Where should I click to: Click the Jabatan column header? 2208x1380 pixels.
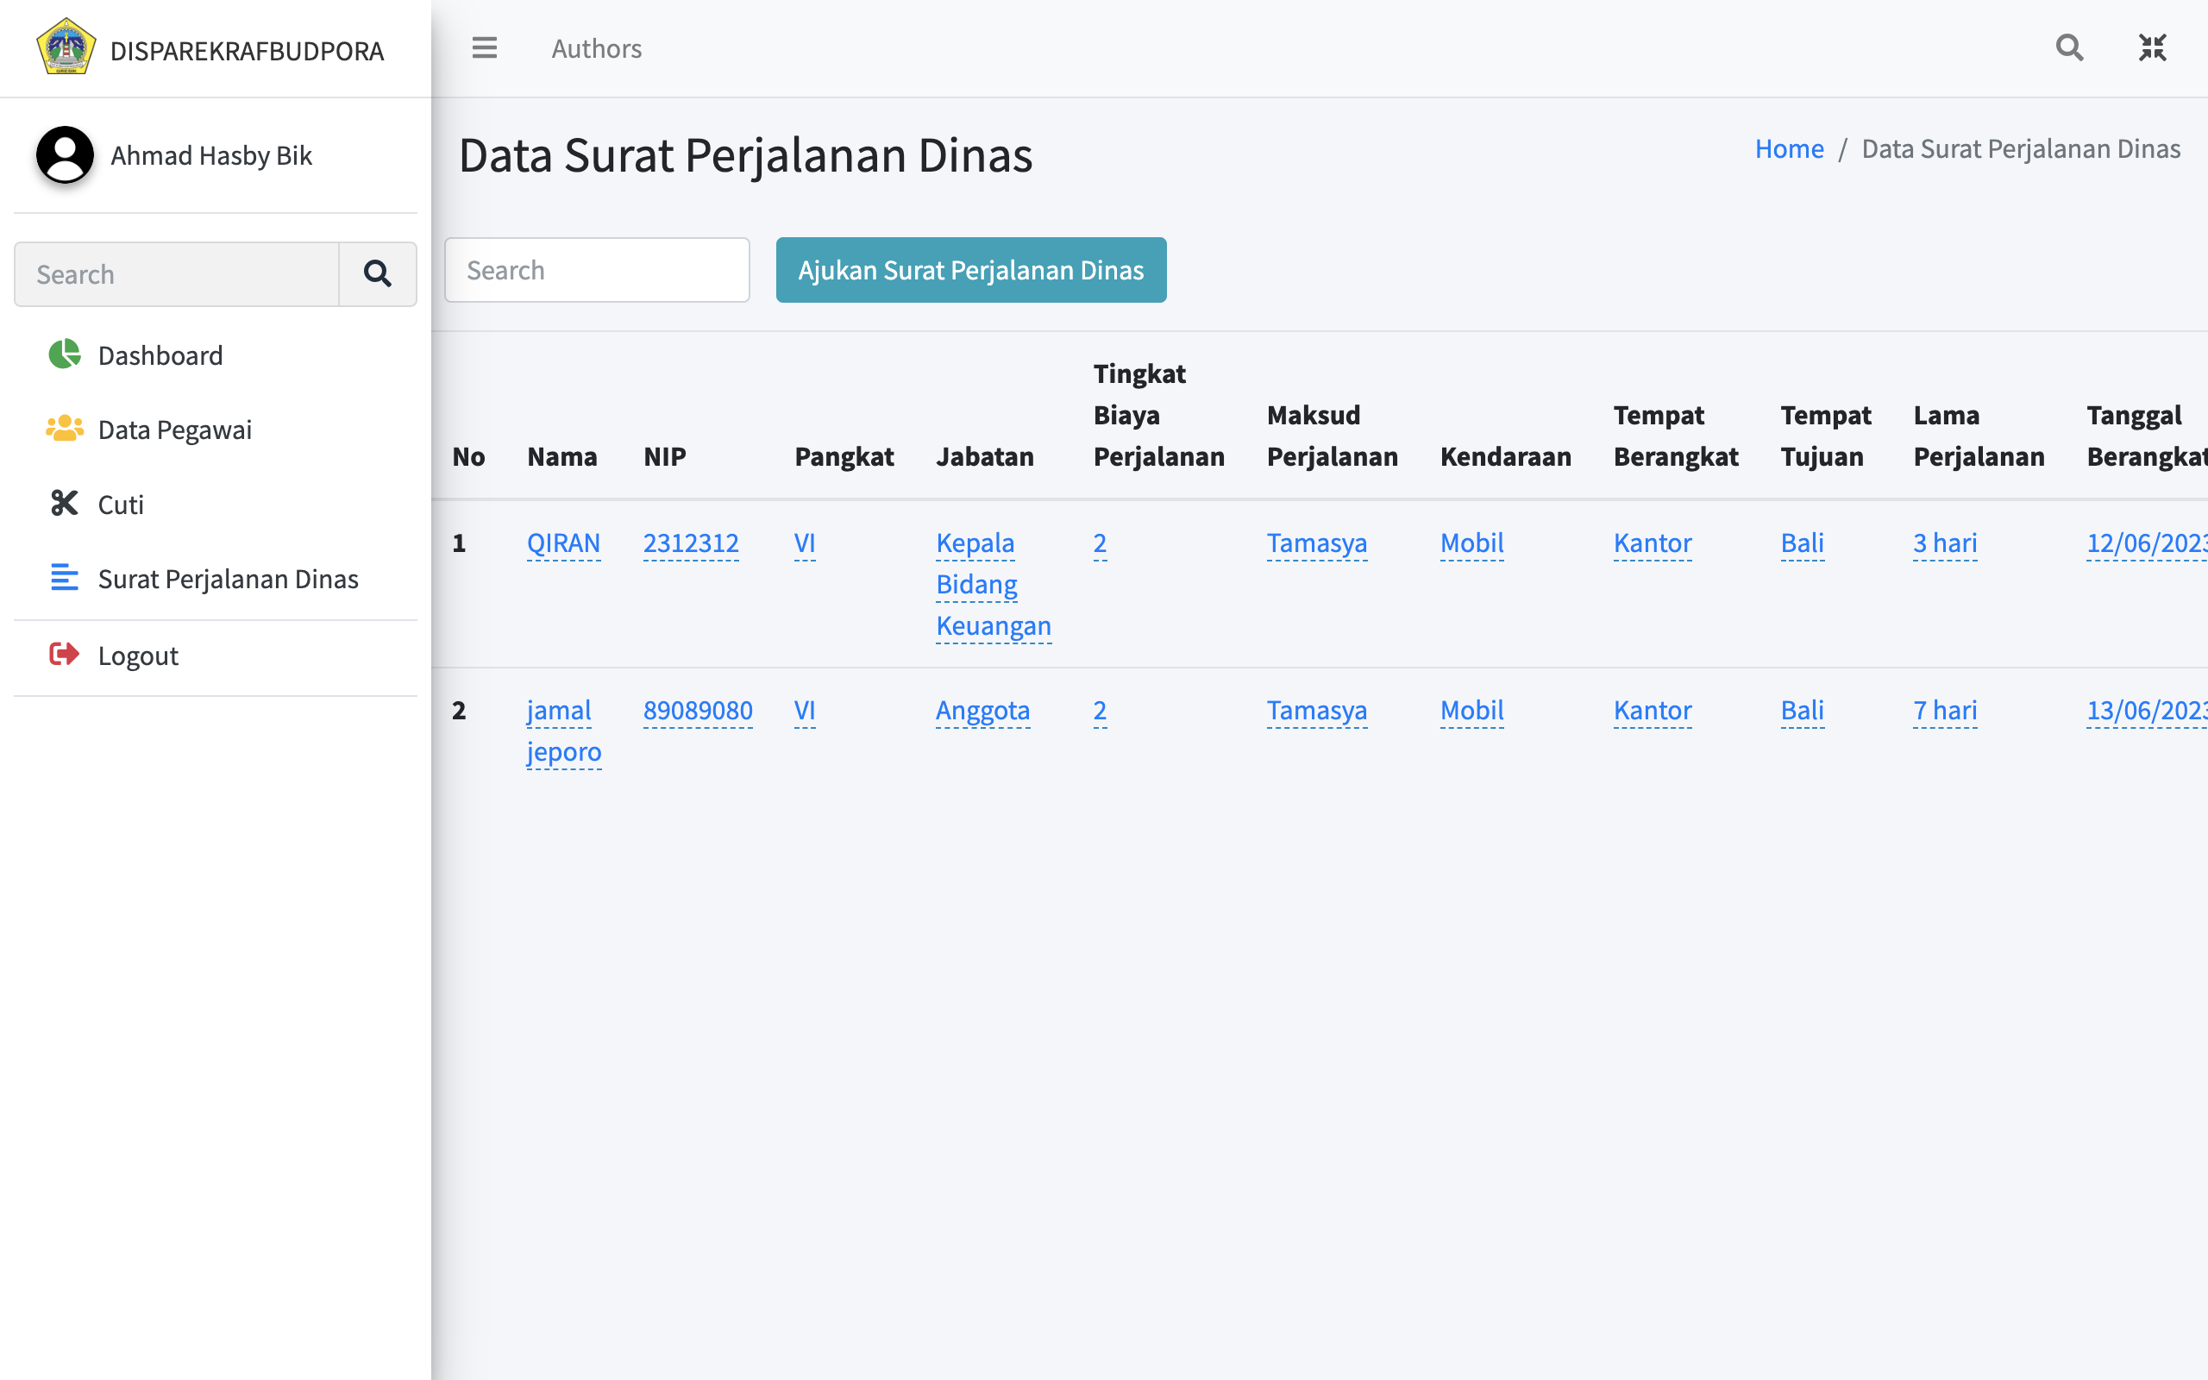point(984,456)
